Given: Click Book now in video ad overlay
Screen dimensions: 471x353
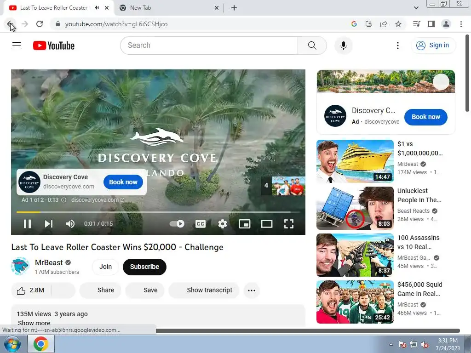Looking at the screenshot, I should [x=123, y=182].
